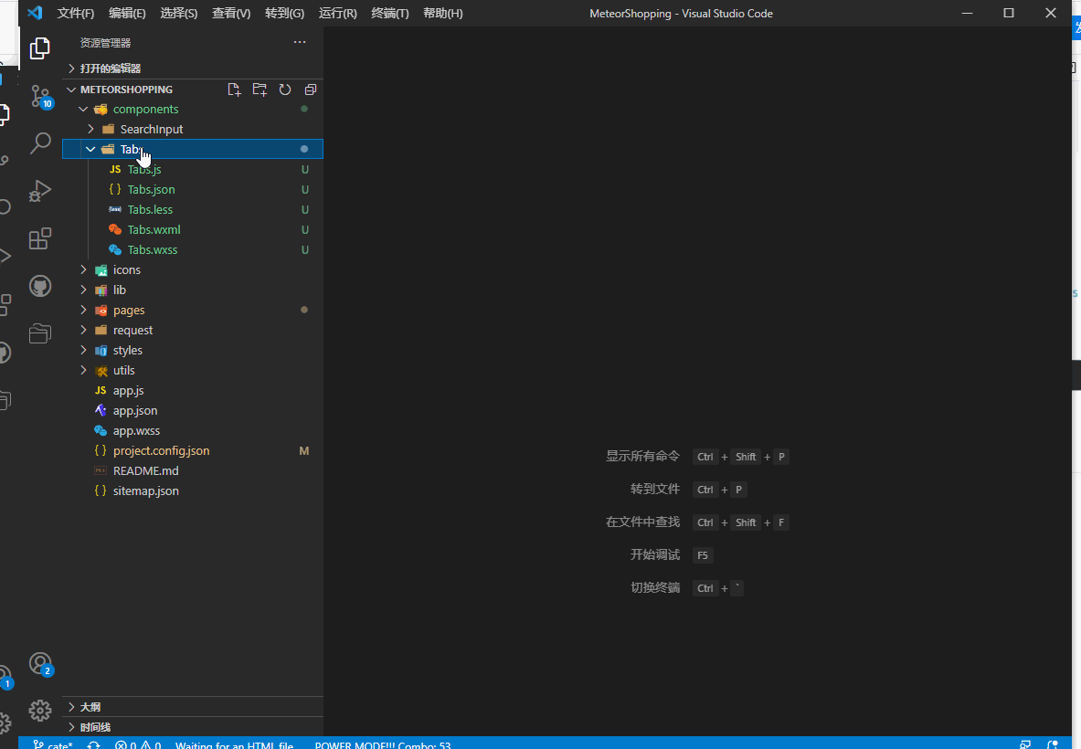
Task: Open the Tabs.wxss file
Action: 192,249
